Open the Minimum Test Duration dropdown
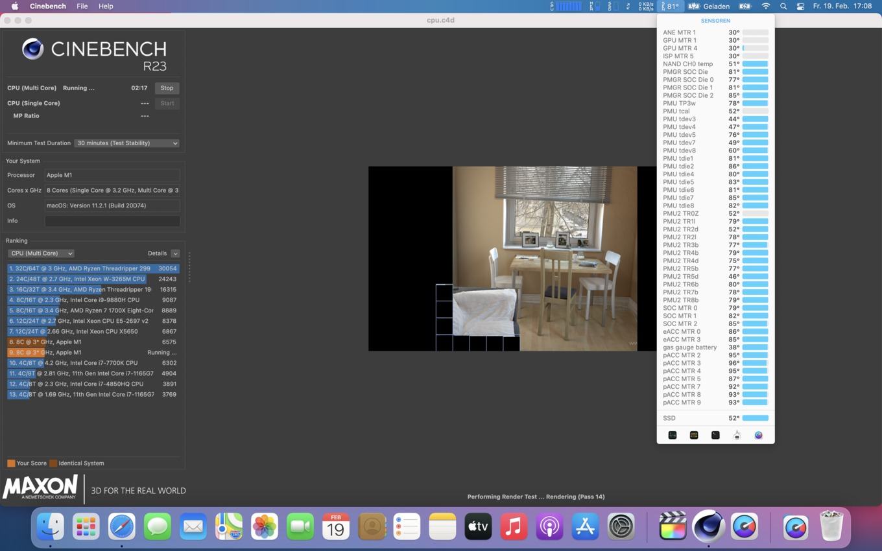 point(126,143)
